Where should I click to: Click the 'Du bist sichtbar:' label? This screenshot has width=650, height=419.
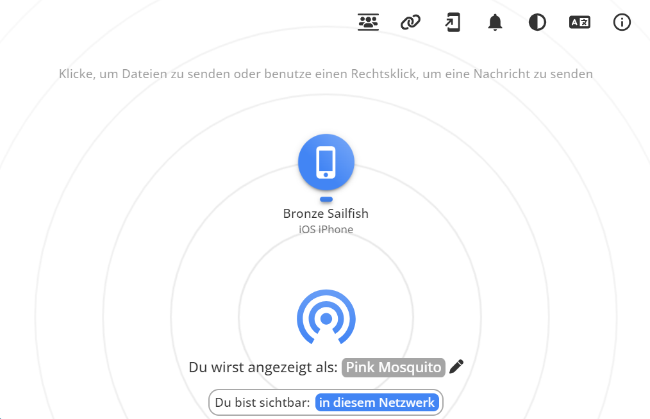pos(262,402)
